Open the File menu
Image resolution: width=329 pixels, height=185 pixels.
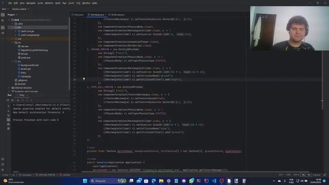[x=10, y=3]
